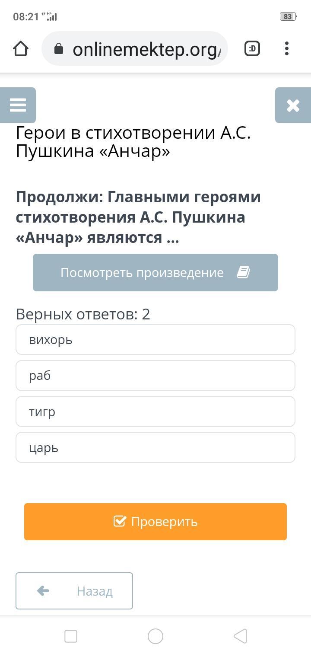The image size is (311, 657).
Task: Tap Android back triangle button
Action: pyautogui.click(x=240, y=636)
